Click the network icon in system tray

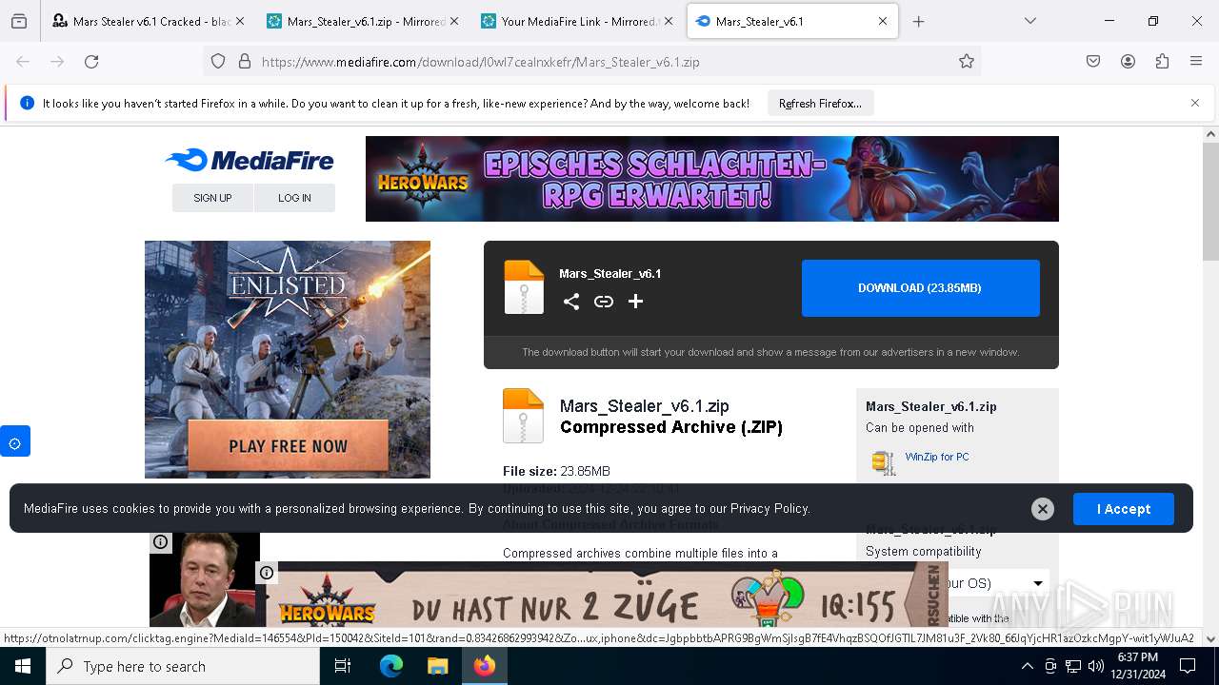(x=1073, y=666)
